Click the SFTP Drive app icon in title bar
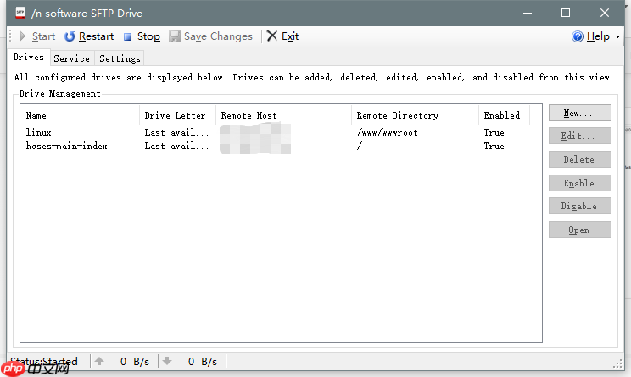The width and height of the screenshot is (631, 377). pyautogui.click(x=20, y=13)
